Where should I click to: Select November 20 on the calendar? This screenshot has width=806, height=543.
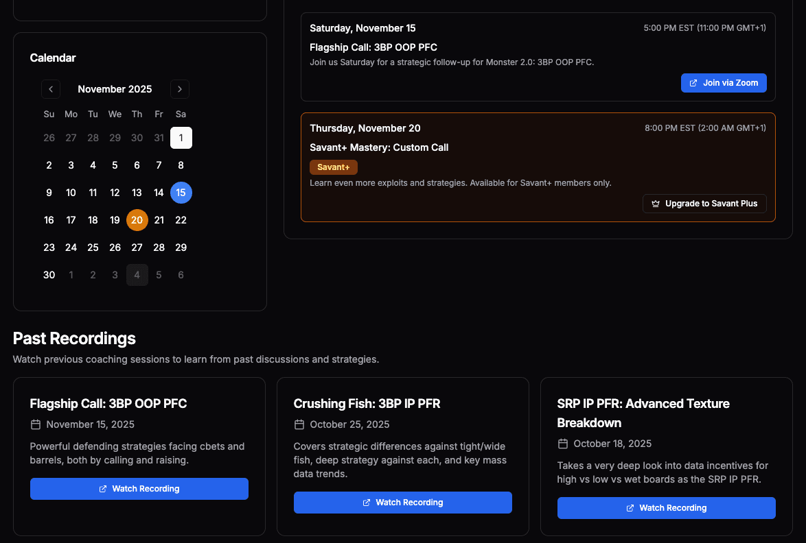point(137,219)
